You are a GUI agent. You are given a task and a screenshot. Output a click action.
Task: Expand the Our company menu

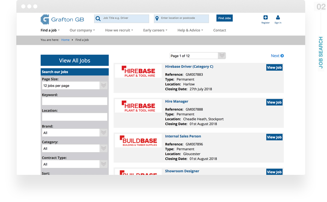pos(82,30)
